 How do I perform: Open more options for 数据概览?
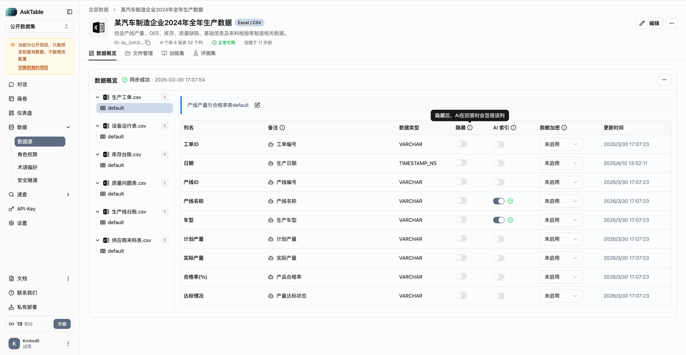click(x=664, y=80)
